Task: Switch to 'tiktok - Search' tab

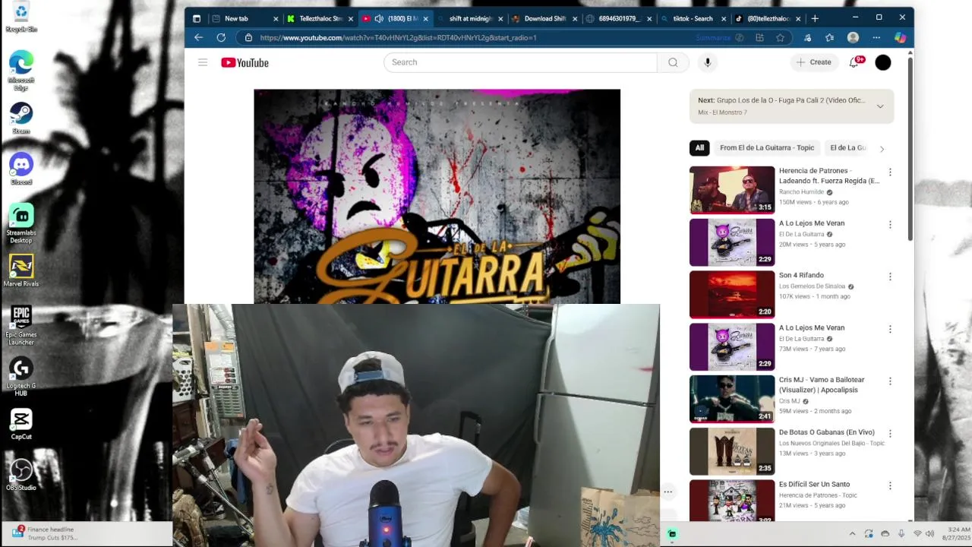Action: click(x=693, y=18)
